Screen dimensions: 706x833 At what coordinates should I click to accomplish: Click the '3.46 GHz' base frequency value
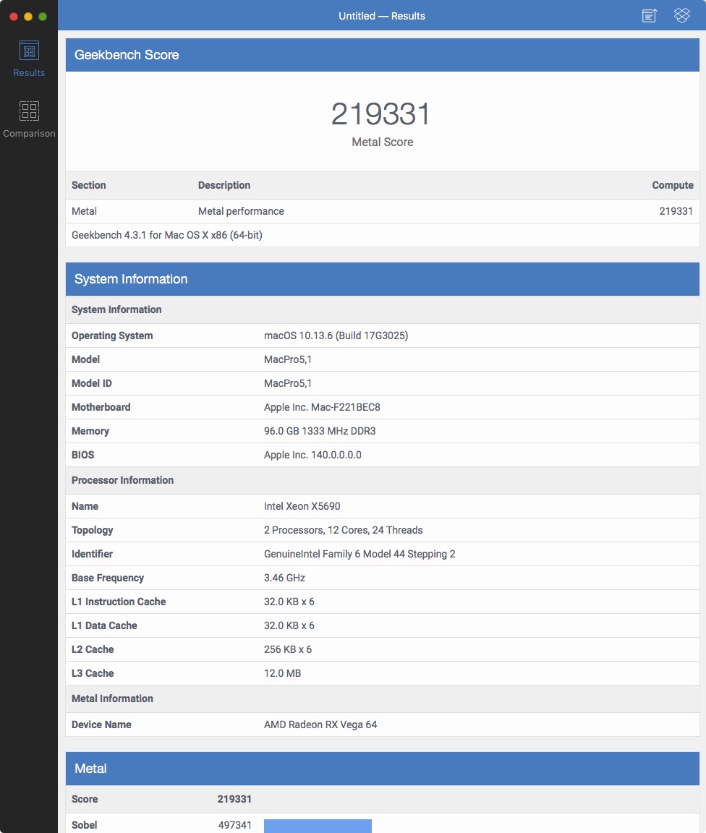pyautogui.click(x=284, y=578)
